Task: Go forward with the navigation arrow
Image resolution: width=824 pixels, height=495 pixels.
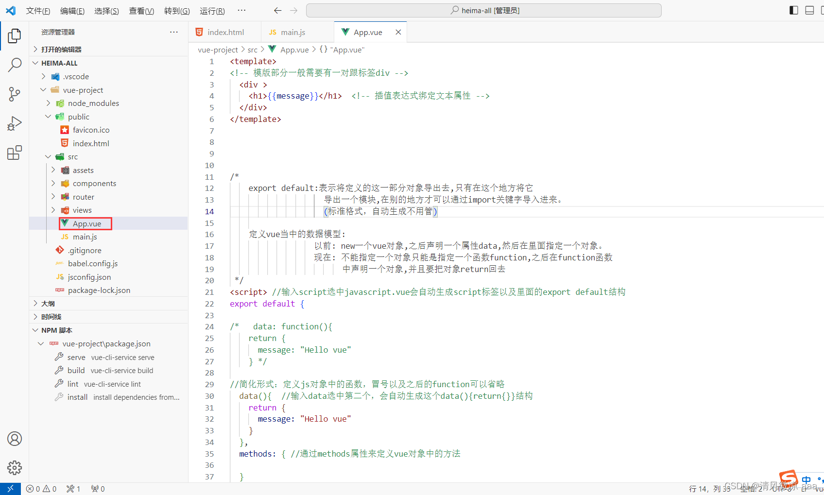Action: 293,10
